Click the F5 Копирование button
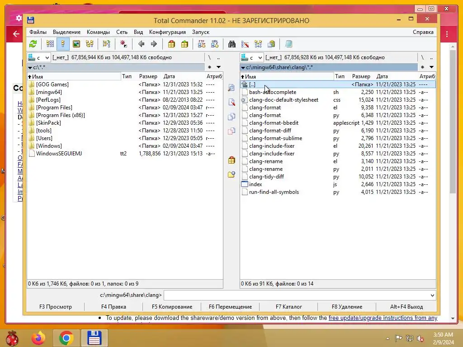 point(172,307)
